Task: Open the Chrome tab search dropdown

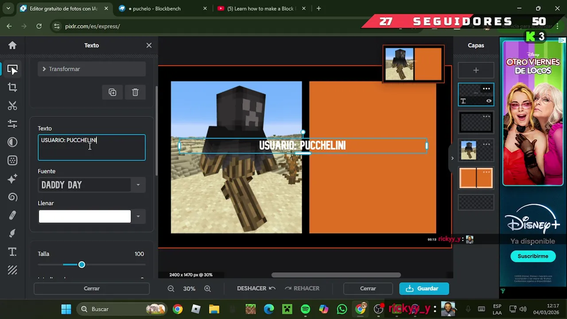Action: click(9, 8)
